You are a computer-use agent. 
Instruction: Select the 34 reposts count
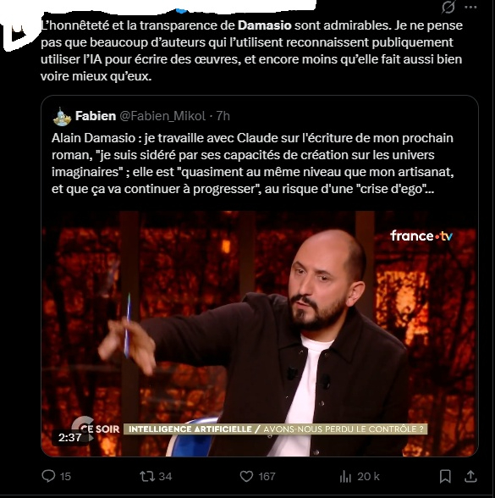pos(165,476)
